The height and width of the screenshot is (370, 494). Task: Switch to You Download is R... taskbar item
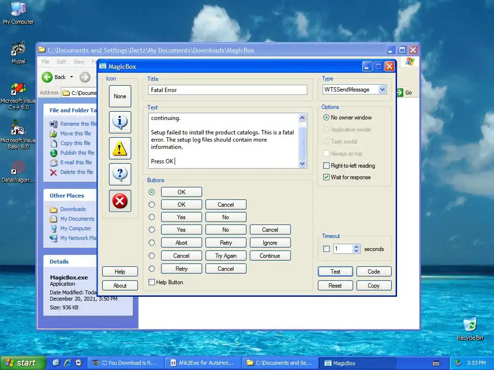coord(126,363)
